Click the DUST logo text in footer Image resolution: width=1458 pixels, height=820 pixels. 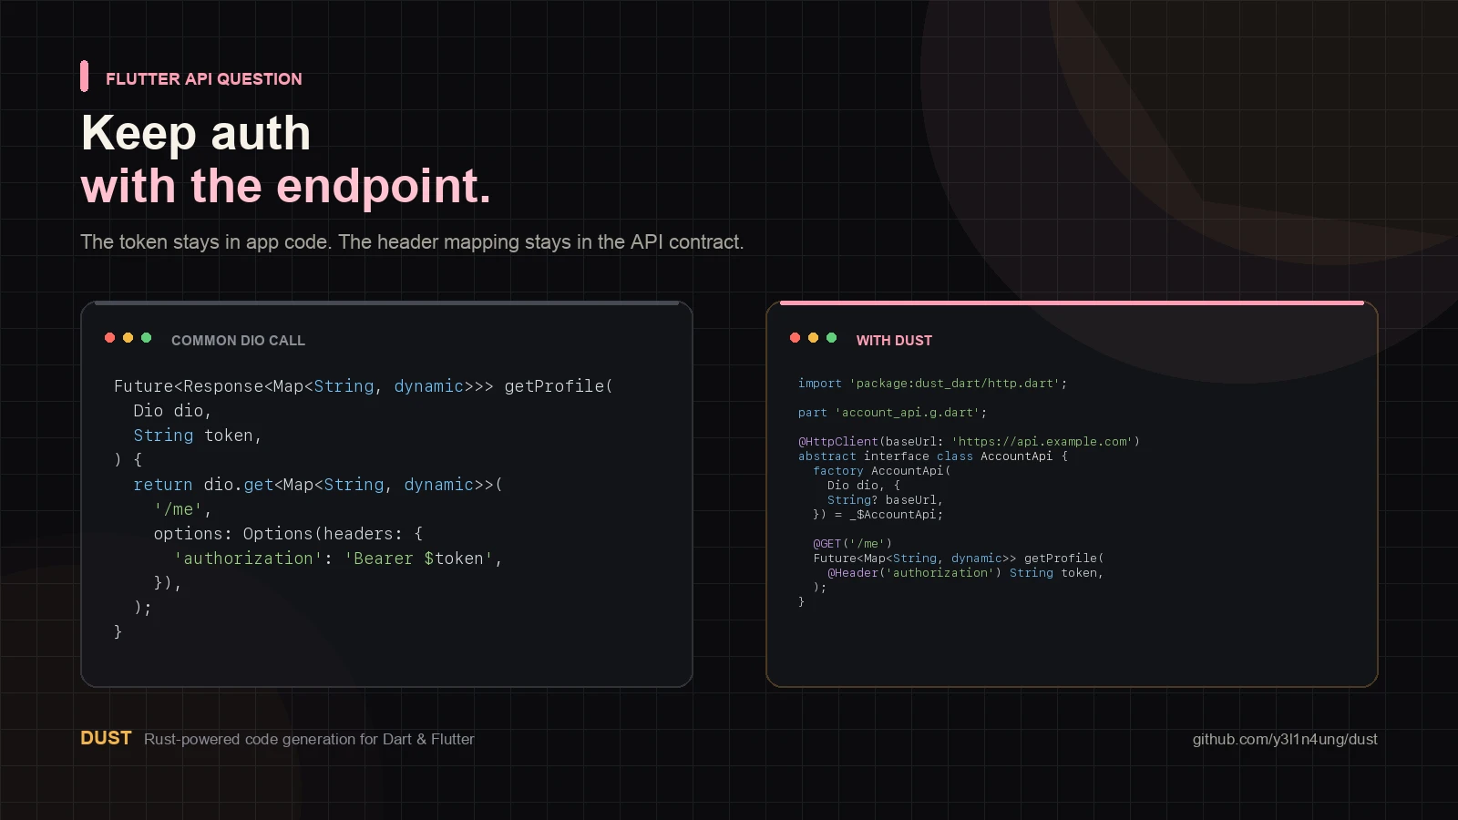pyautogui.click(x=106, y=738)
